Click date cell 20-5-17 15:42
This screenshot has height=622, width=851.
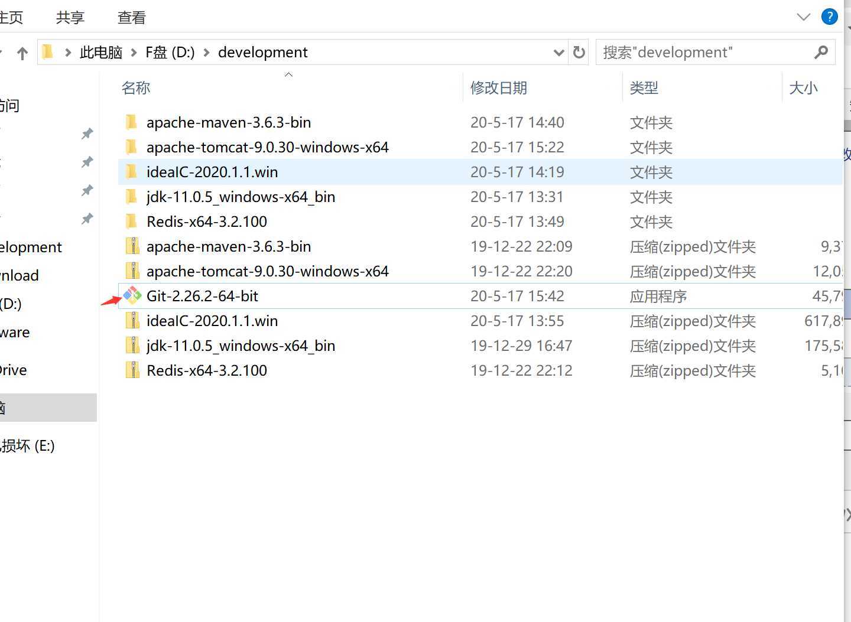tap(517, 296)
